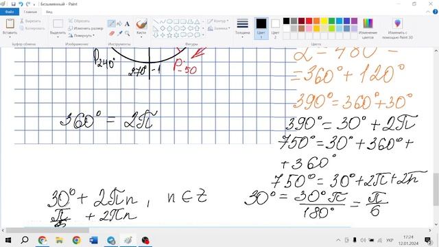Open the Rotate (Повернуть) dropdown
Viewport: 439px width, 247px height.
pos(81,36)
